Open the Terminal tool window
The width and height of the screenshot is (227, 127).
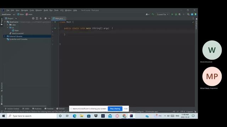pos(49,109)
